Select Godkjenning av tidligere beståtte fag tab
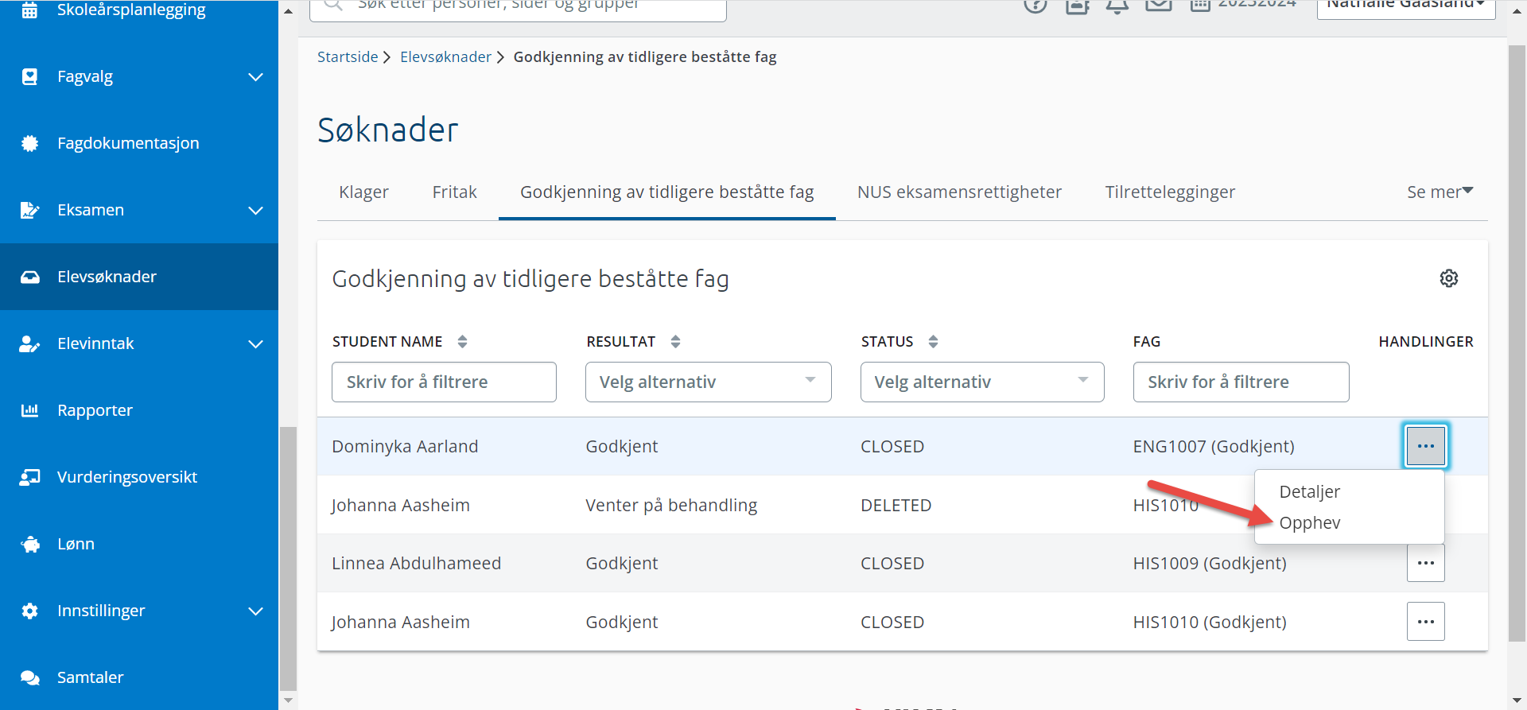 coord(666,192)
